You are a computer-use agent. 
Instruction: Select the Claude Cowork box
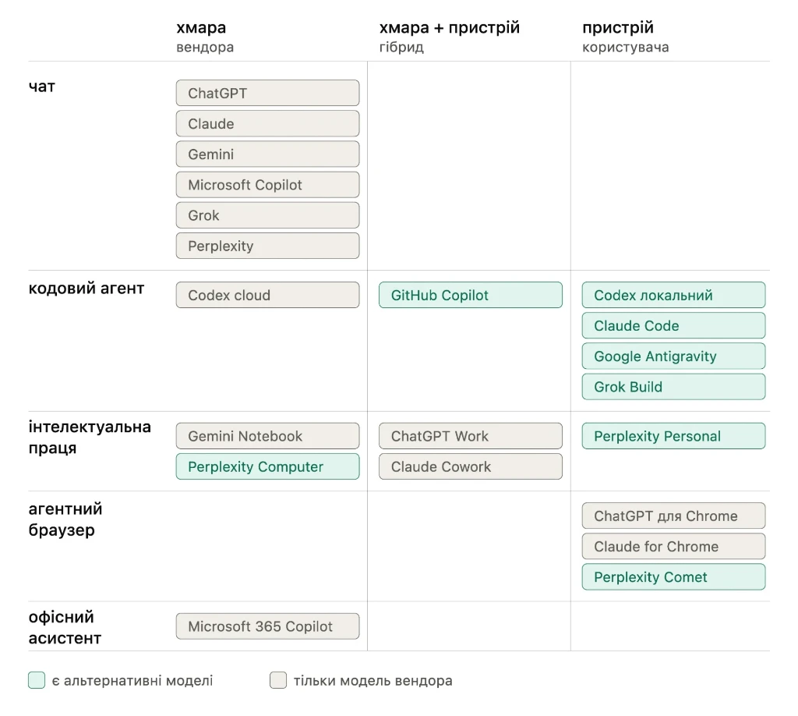tap(471, 467)
